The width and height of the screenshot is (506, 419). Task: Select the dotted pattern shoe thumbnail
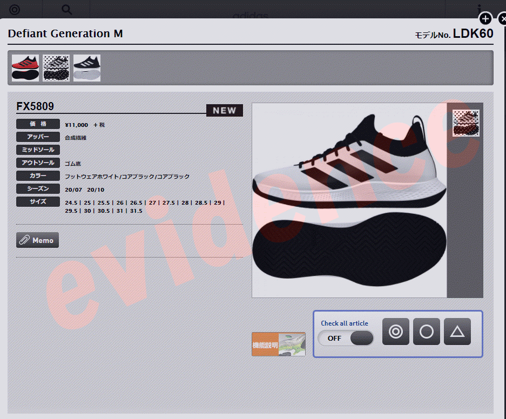(56, 67)
